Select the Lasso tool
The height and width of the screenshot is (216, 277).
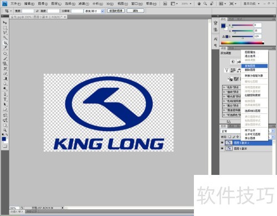click(x=5, y=33)
